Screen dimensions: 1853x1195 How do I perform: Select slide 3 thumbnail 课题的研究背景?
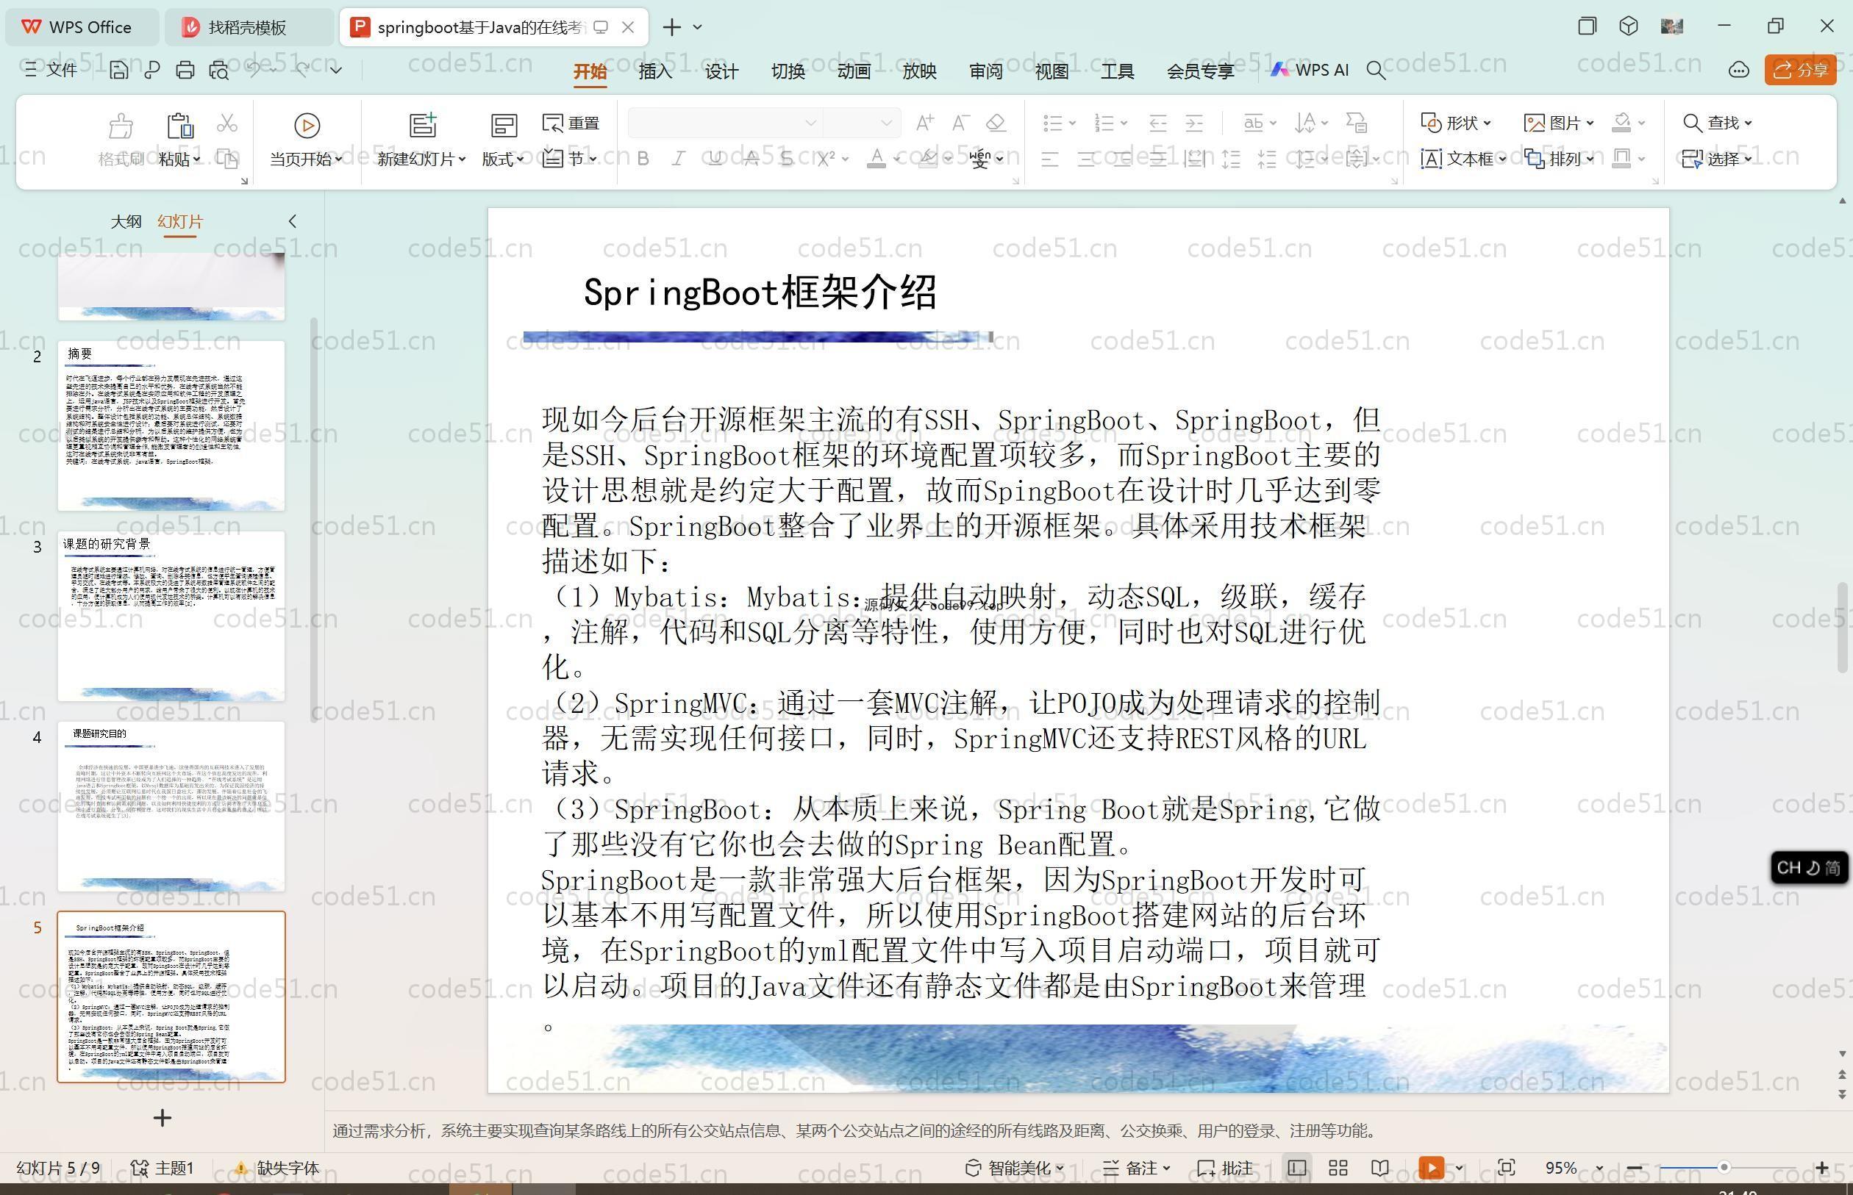click(171, 615)
